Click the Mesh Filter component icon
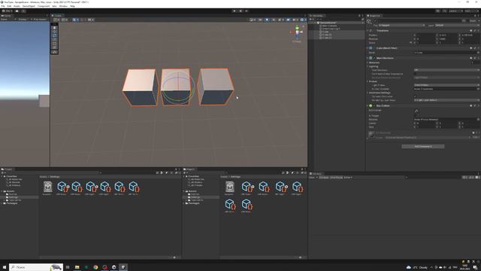Screen dimensions: 481x271 point(371,48)
